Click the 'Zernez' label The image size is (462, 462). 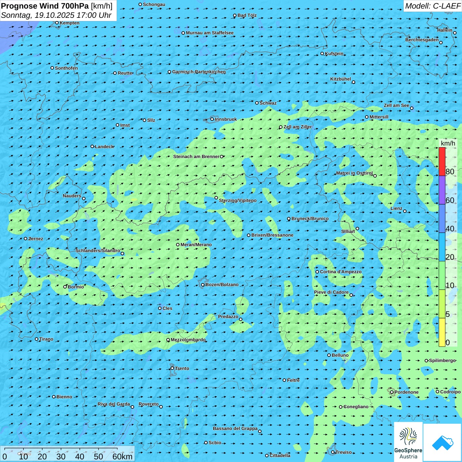pyautogui.click(x=36, y=239)
